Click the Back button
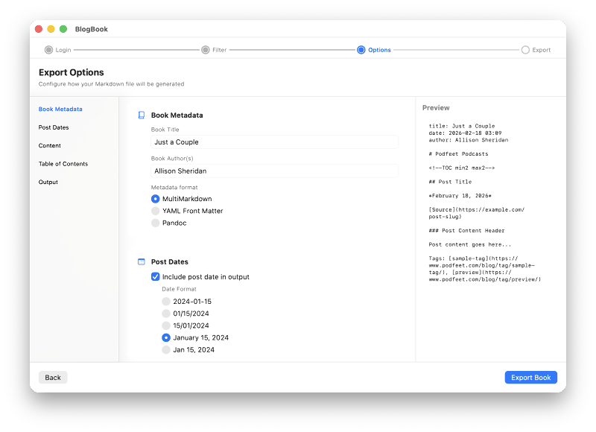The width and height of the screenshot is (596, 432). [x=52, y=377]
